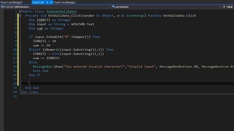Click btnValidate_Click in the Sub declaration
Image resolution: width=234 pixels, height=131 pixels.
pyautogui.click(x=64, y=16)
